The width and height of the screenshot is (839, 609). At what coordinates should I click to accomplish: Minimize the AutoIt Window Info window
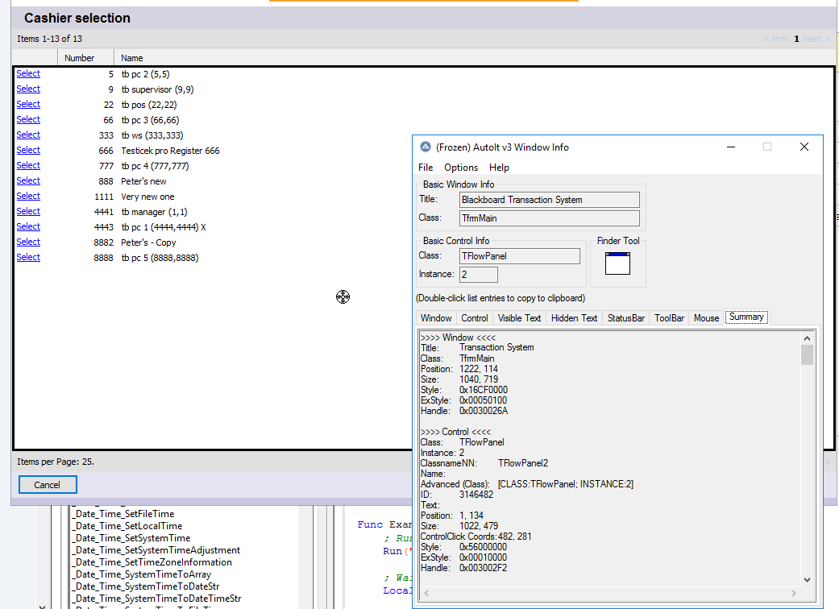(730, 147)
